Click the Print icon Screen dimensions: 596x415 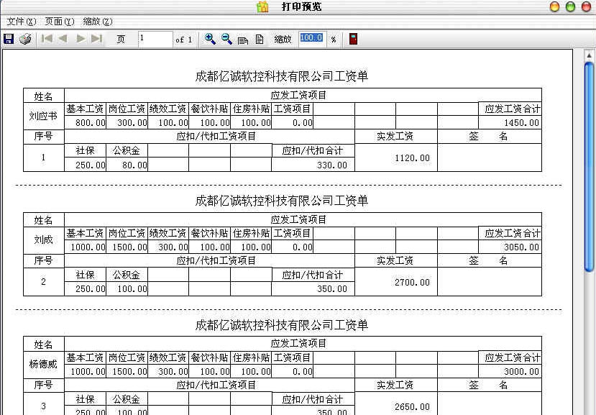(x=24, y=38)
